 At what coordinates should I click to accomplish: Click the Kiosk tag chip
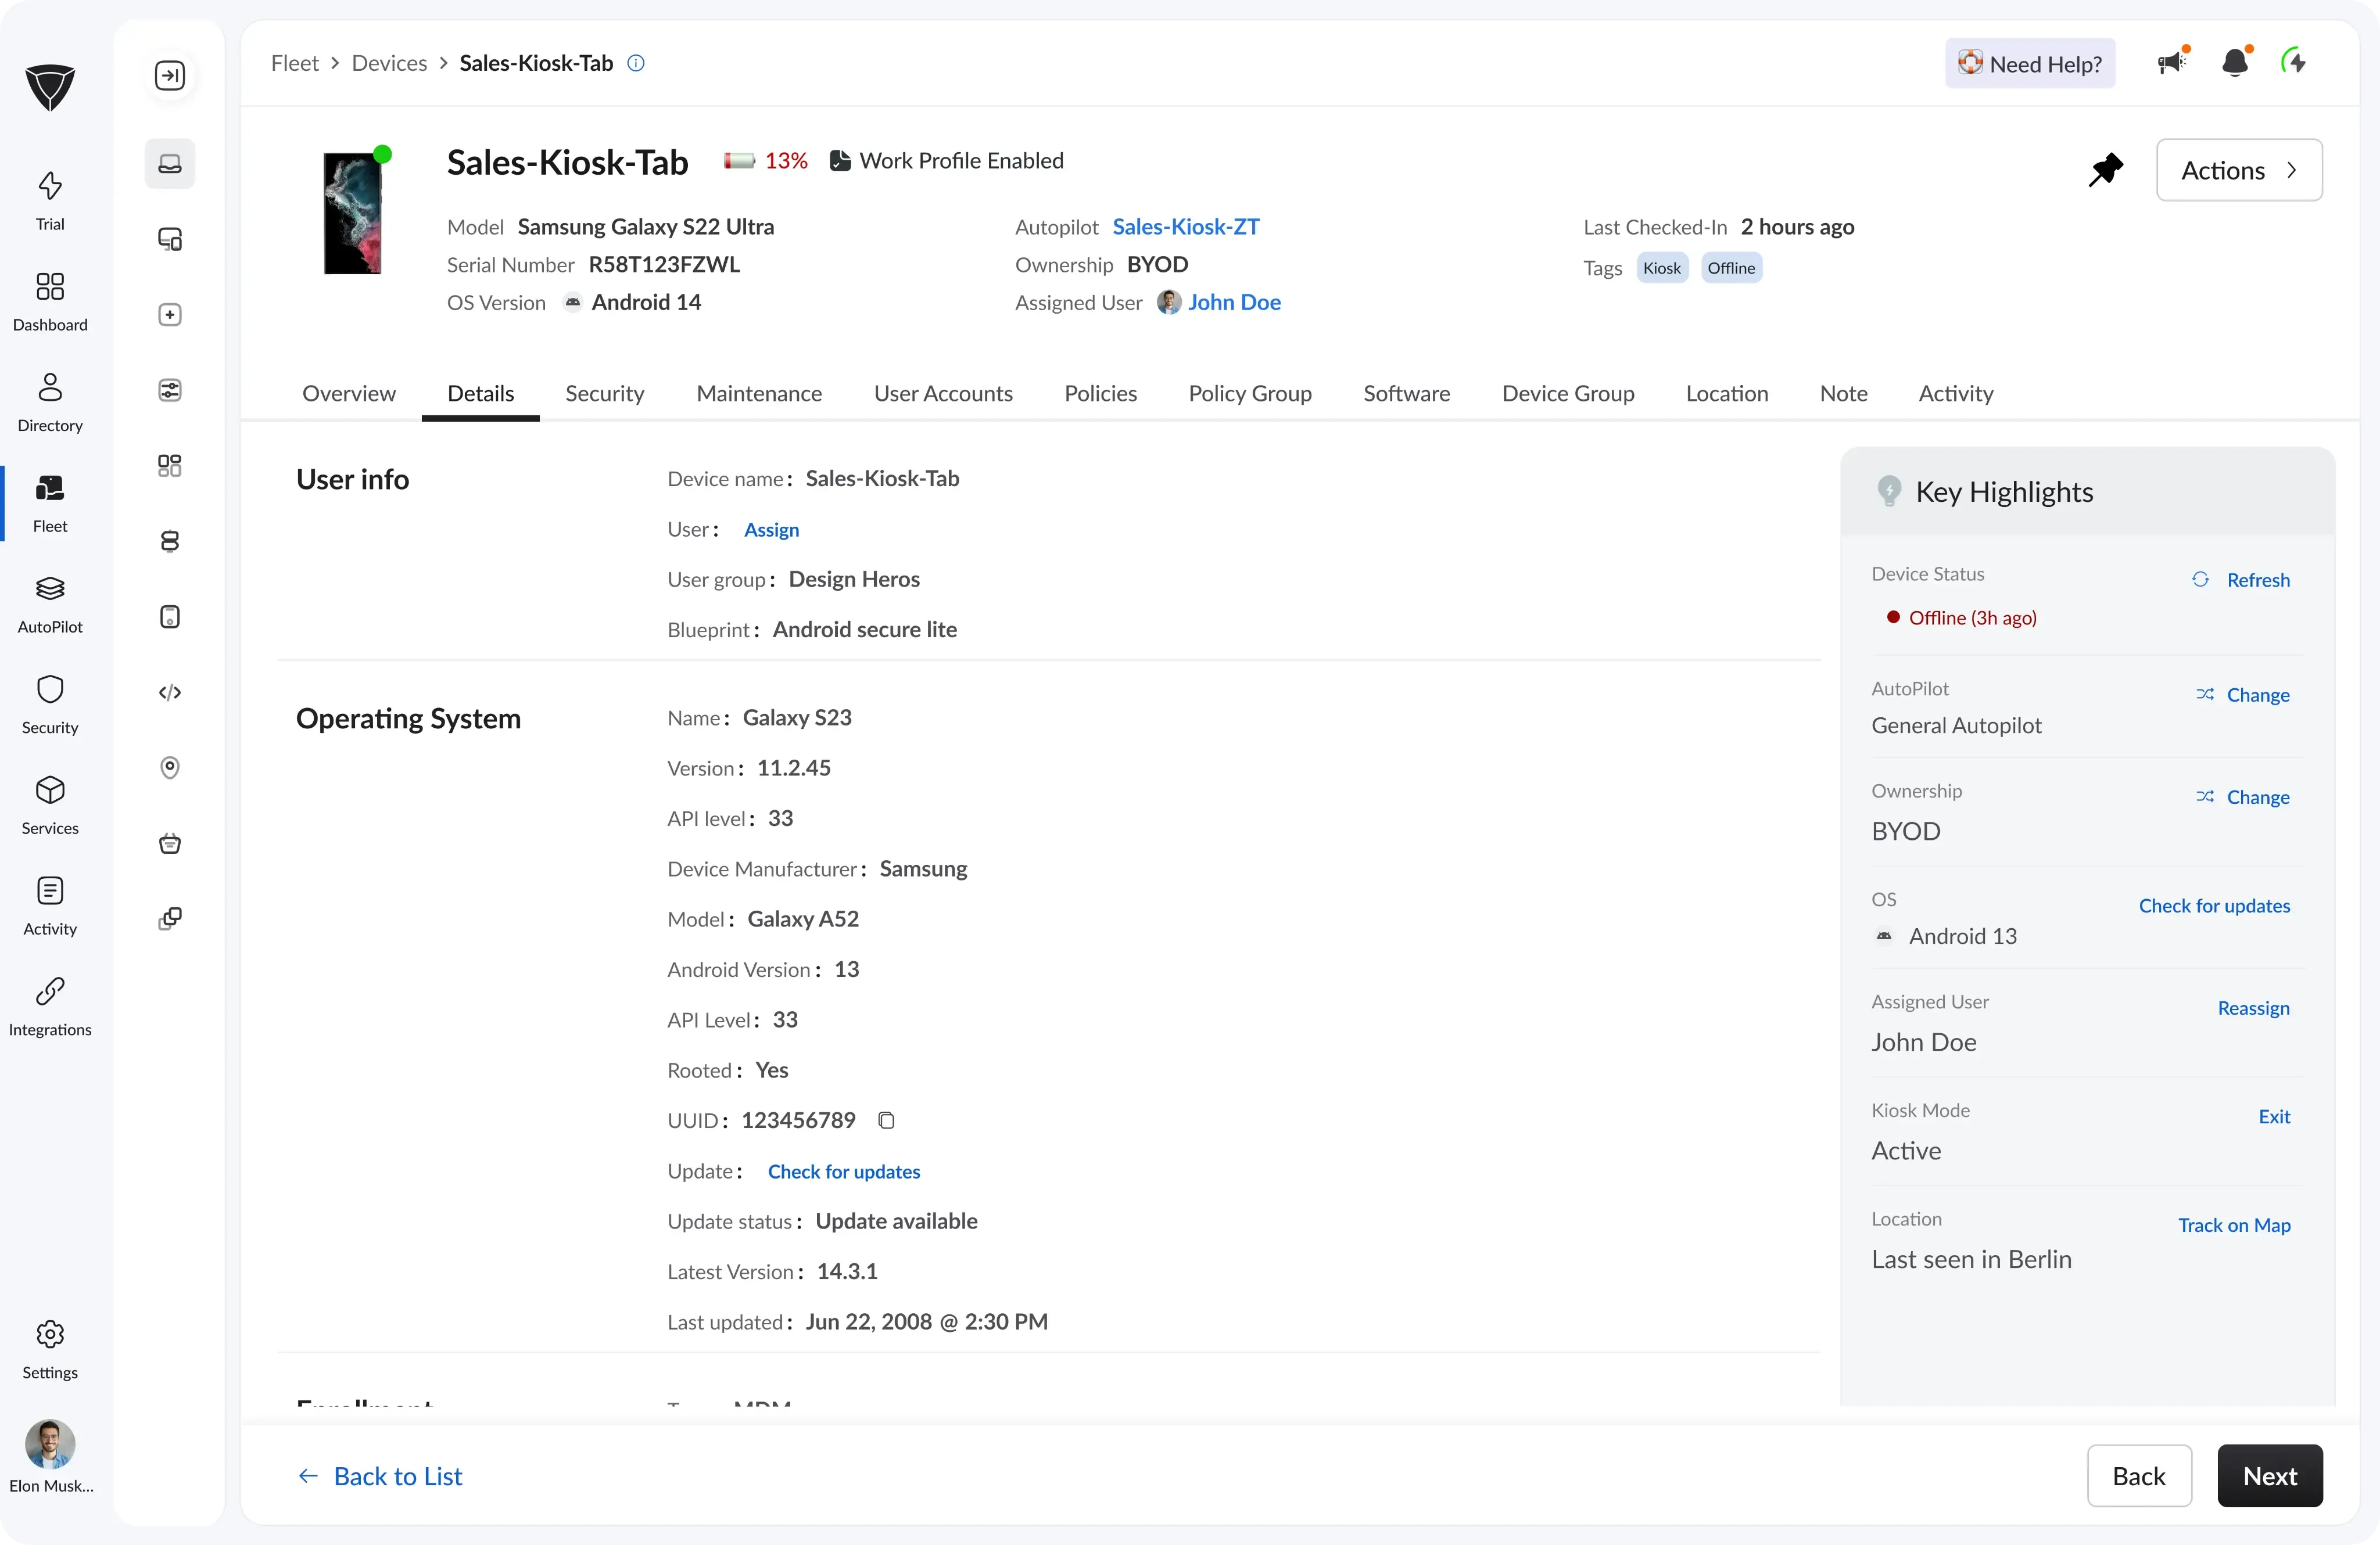click(x=1661, y=268)
